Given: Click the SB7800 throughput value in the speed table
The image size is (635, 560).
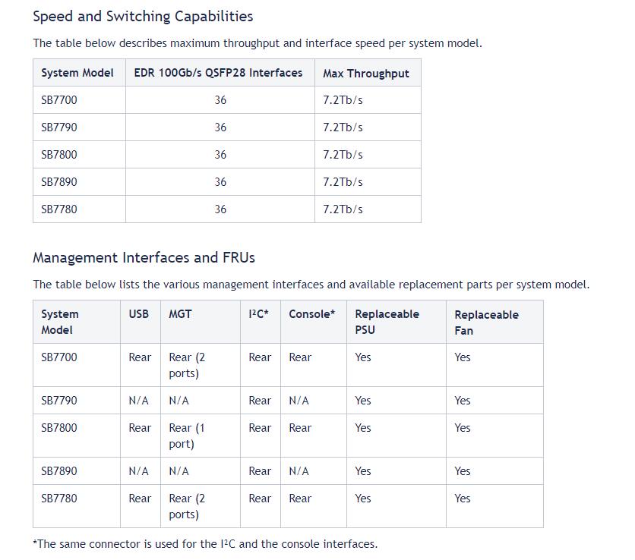Looking at the screenshot, I should [x=343, y=155].
